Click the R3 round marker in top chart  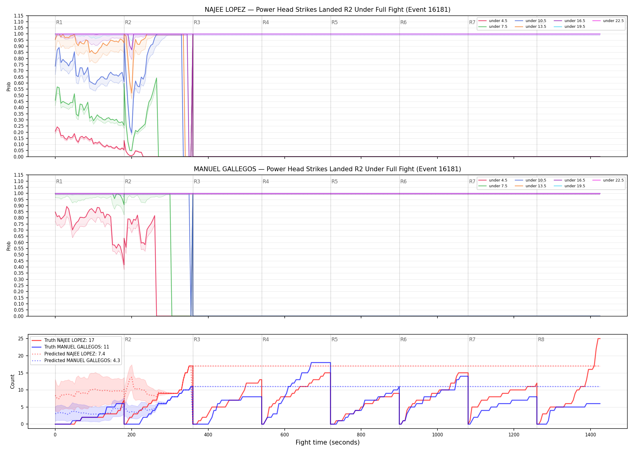coord(197,22)
